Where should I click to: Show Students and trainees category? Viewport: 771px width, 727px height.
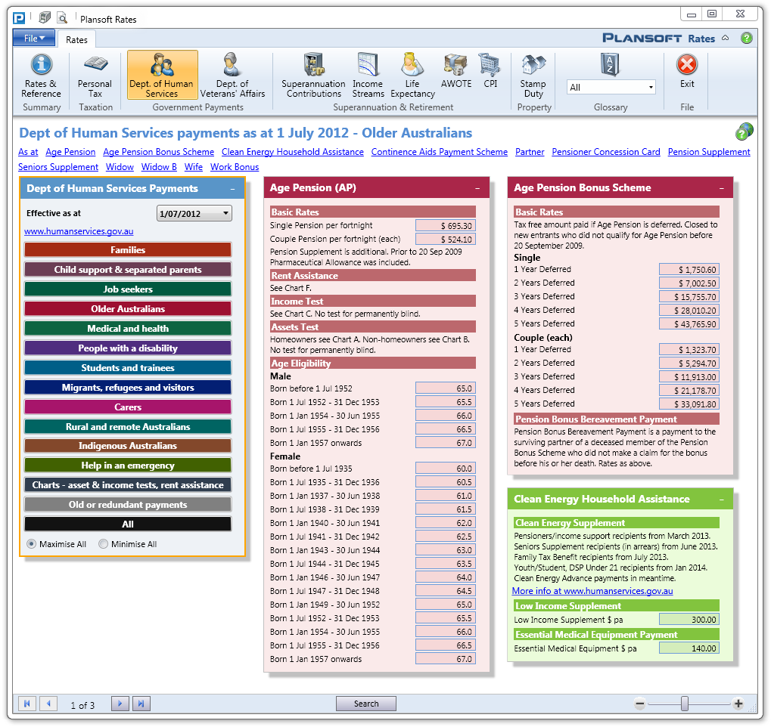pos(128,367)
